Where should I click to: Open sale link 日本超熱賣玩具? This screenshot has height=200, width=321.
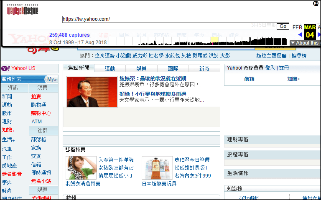[x=159, y=184]
